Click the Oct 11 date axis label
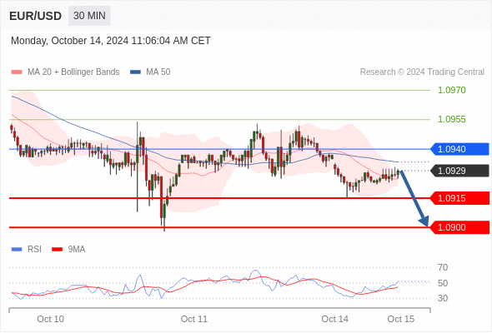492x333 pixels. click(x=194, y=319)
